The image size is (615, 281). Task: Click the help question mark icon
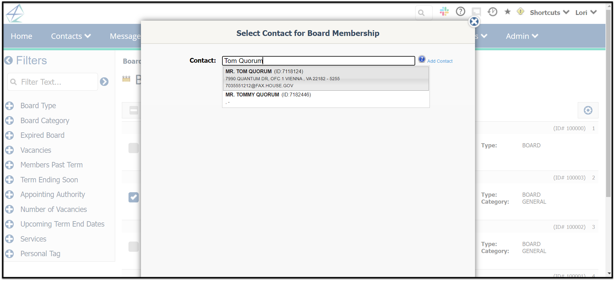pos(460,11)
